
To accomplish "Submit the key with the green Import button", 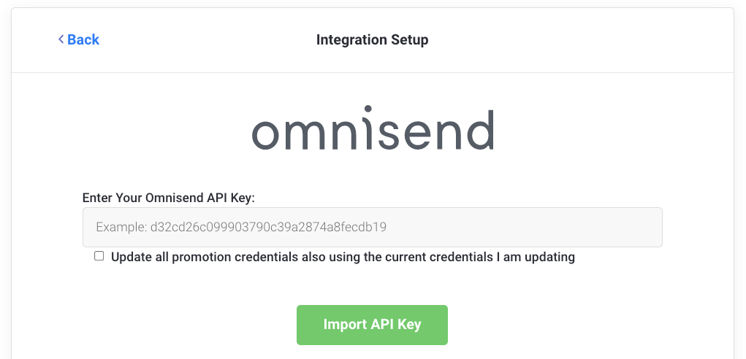I will (372, 325).
